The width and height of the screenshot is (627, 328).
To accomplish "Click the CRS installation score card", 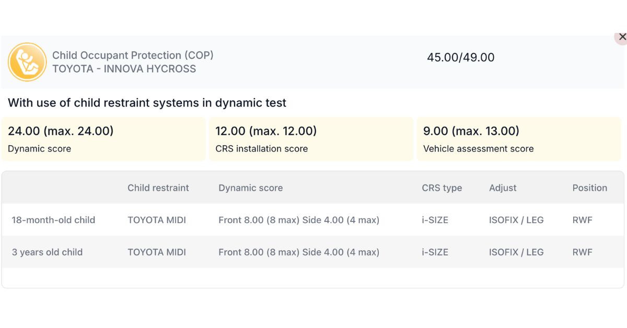I will pyautogui.click(x=310, y=138).
